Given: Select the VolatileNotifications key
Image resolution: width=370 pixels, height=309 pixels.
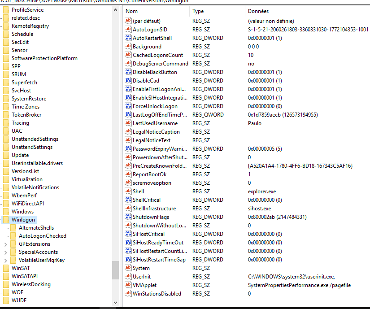Looking at the screenshot, I should click(x=35, y=187).
